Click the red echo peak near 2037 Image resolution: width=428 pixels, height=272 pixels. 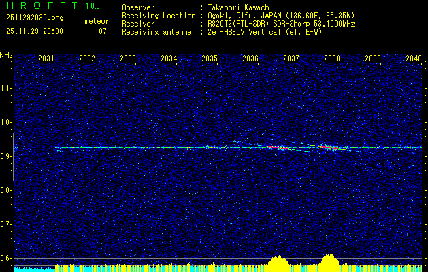[x=277, y=148]
